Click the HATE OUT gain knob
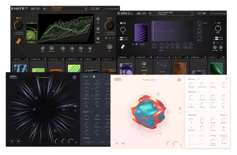 tap(109, 25)
